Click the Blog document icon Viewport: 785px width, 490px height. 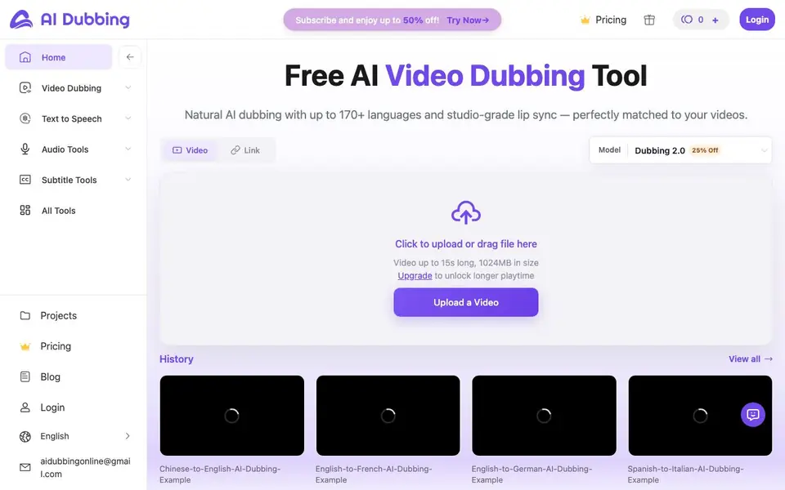25,376
